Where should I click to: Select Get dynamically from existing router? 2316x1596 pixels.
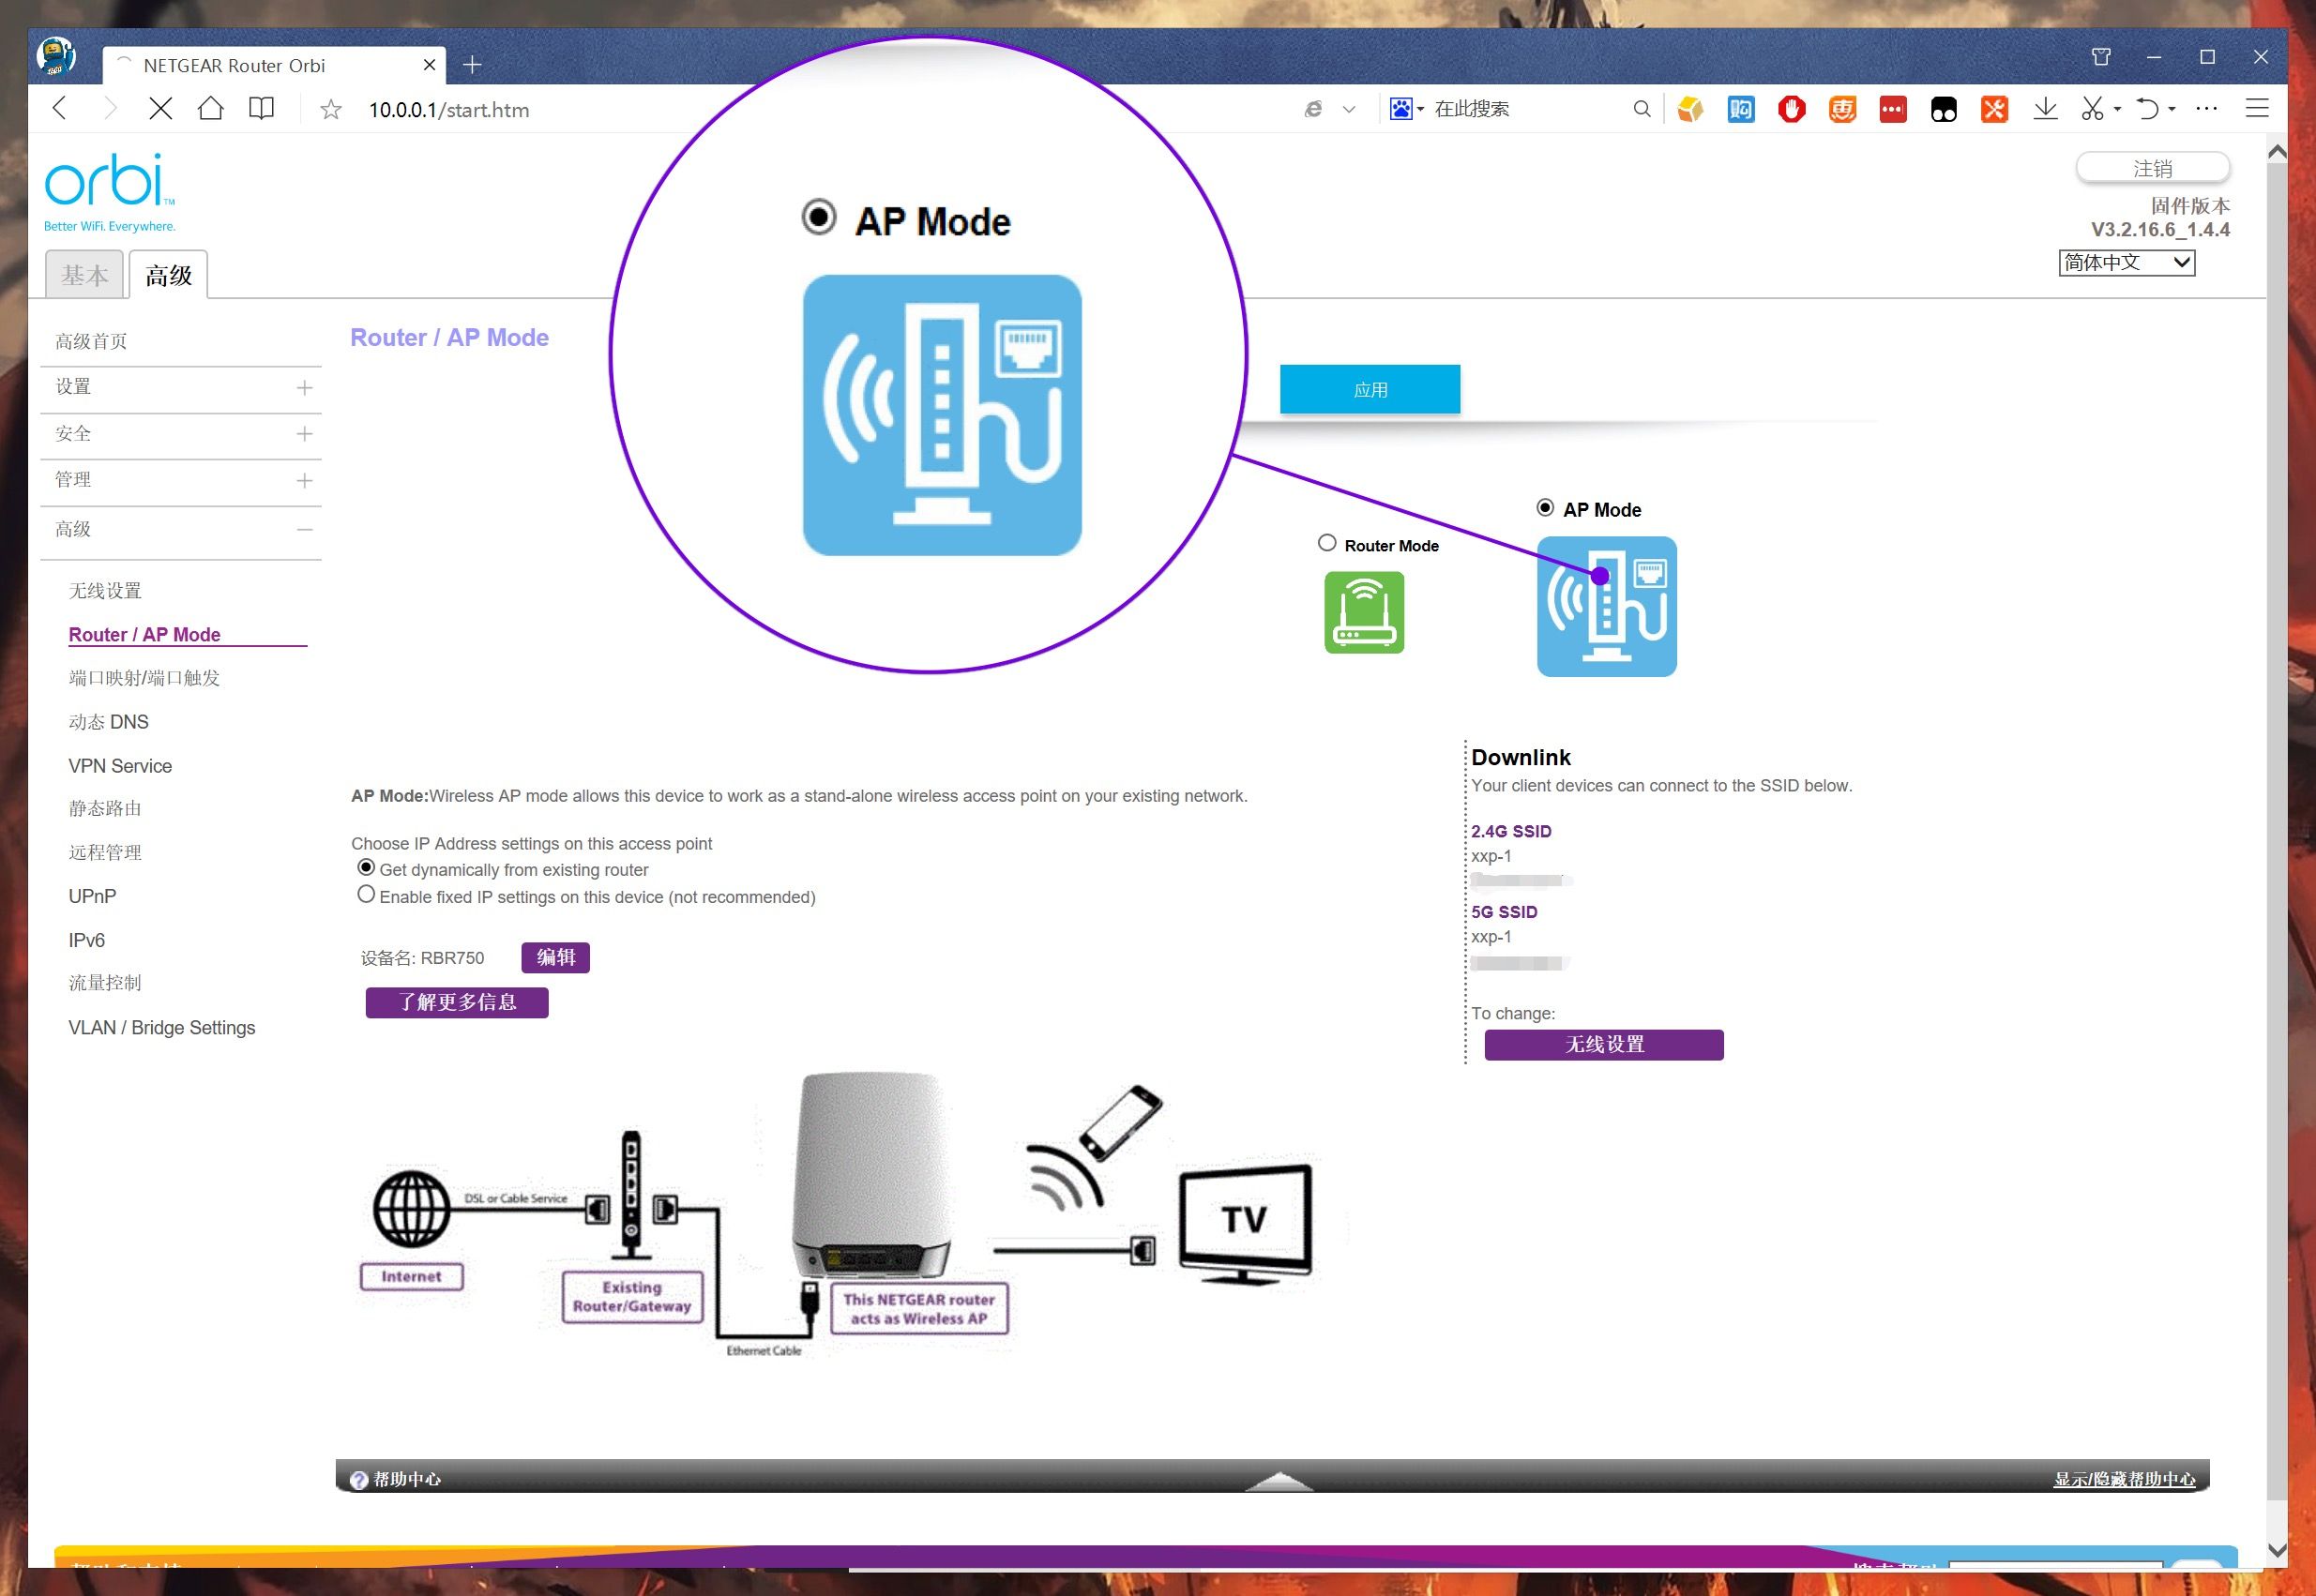click(366, 867)
